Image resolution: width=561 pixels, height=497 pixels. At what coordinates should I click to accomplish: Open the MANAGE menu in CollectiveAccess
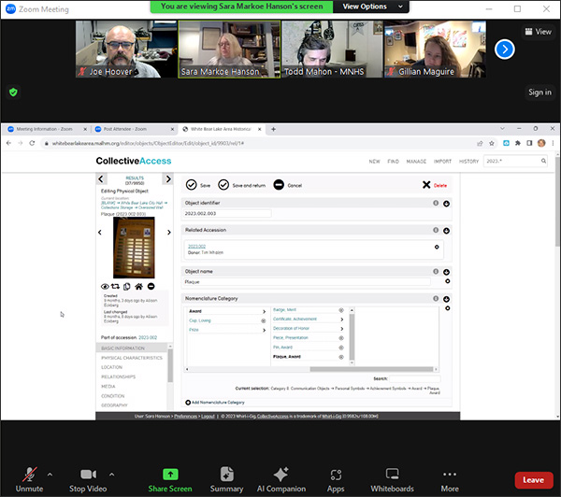click(416, 161)
